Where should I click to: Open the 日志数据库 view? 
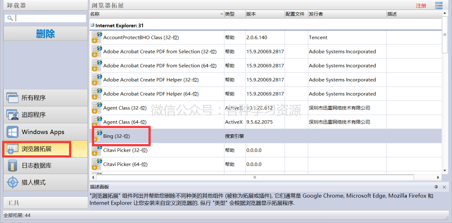[46, 166]
